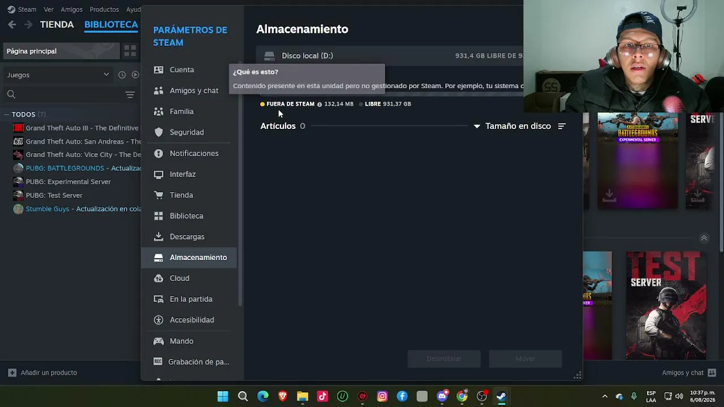Open Discord from the taskbar
Screen dimensions: 724x407
click(442, 396)
